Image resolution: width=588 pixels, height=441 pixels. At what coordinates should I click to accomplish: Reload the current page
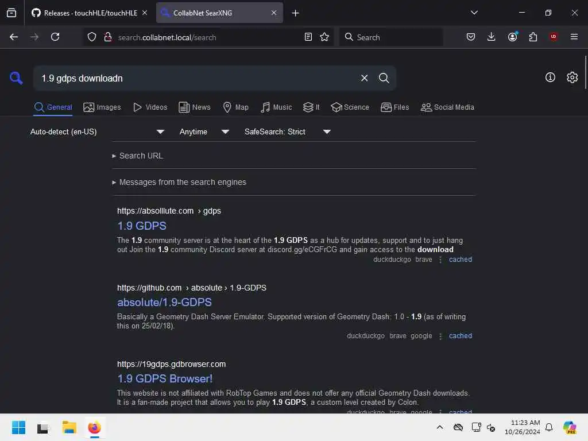coord(55,37)
